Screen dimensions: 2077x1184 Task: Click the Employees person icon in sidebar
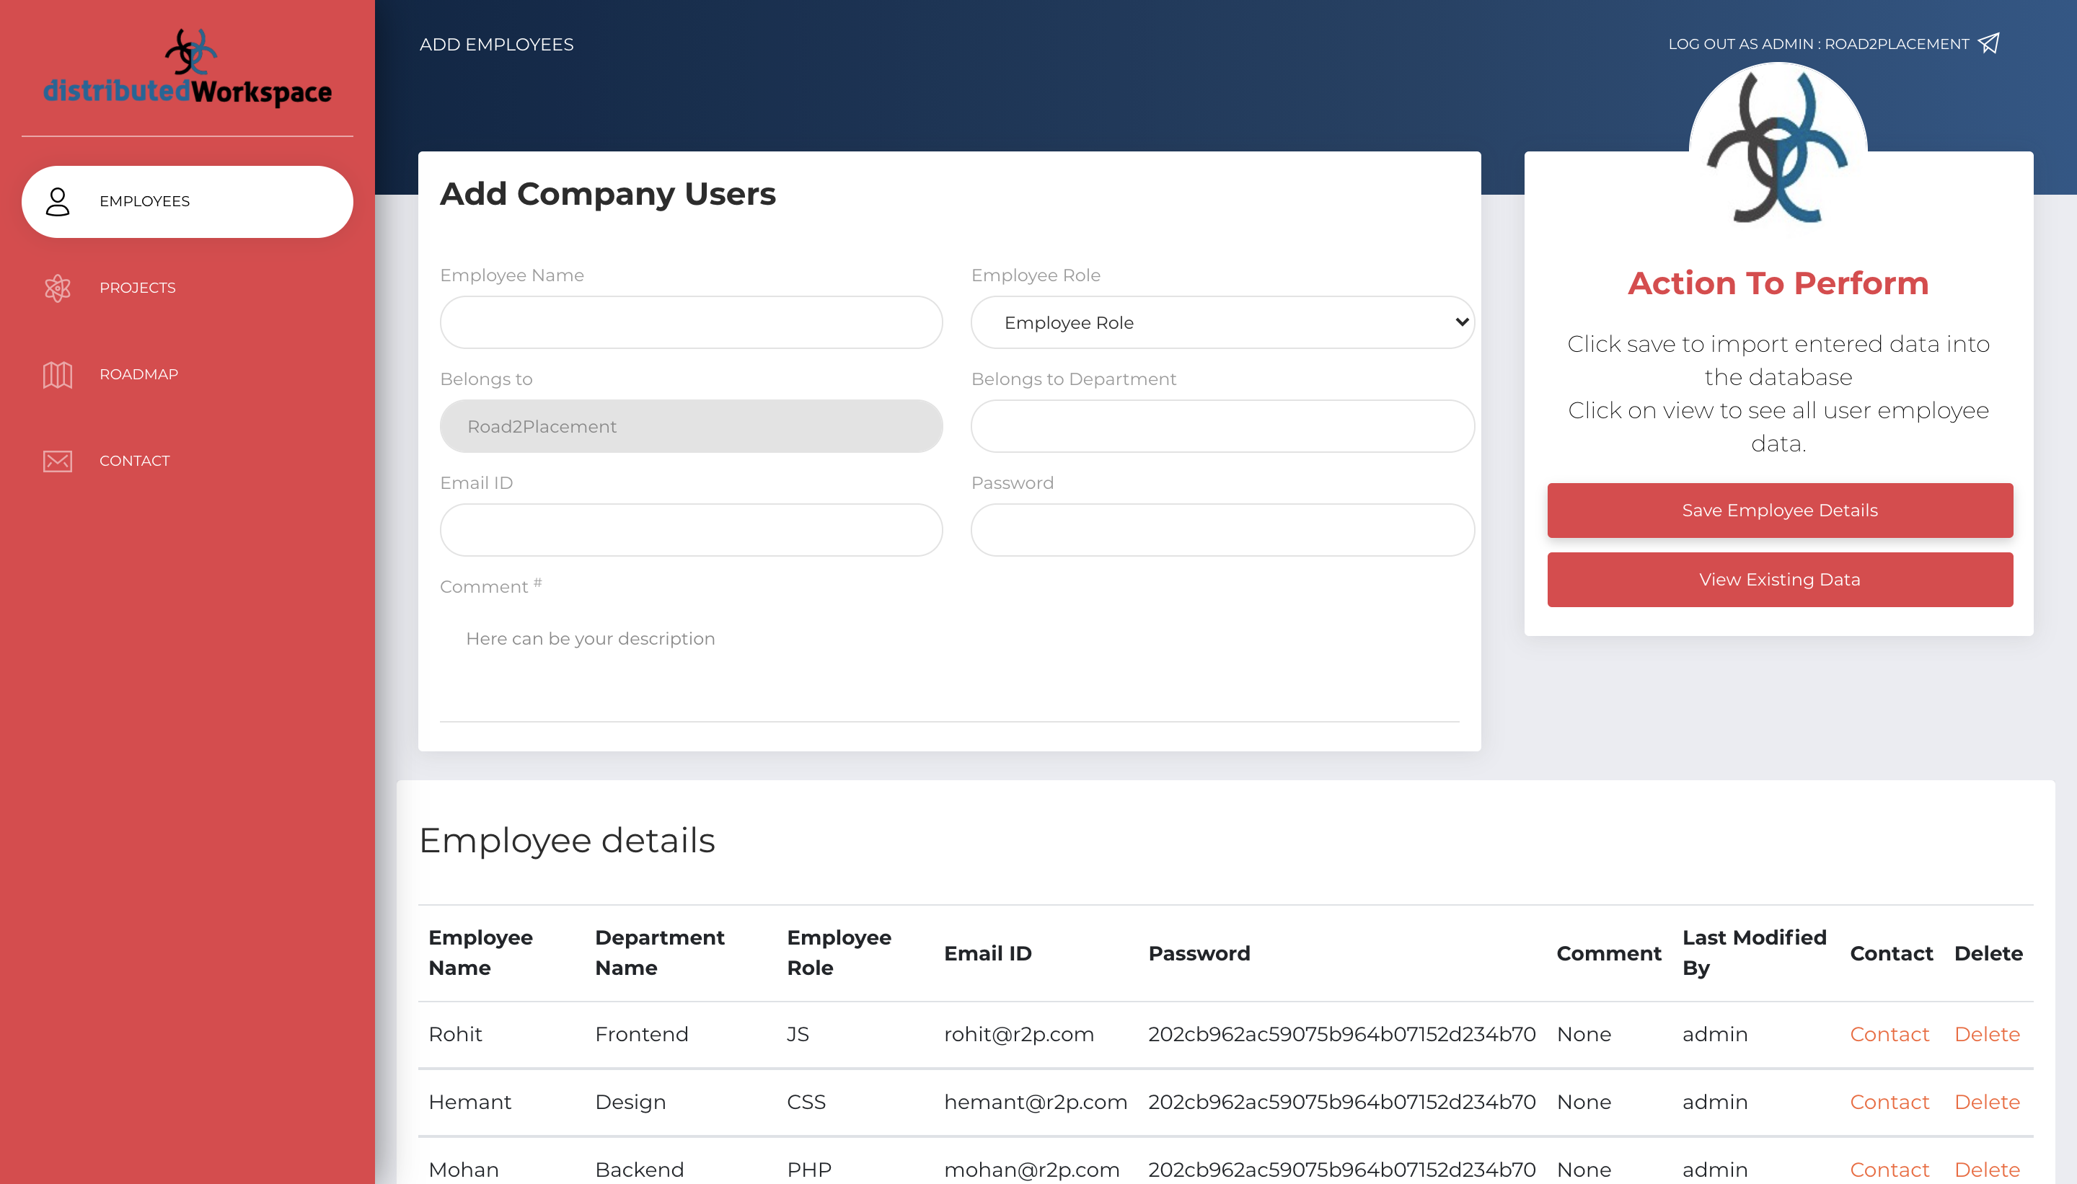point(57,202)
